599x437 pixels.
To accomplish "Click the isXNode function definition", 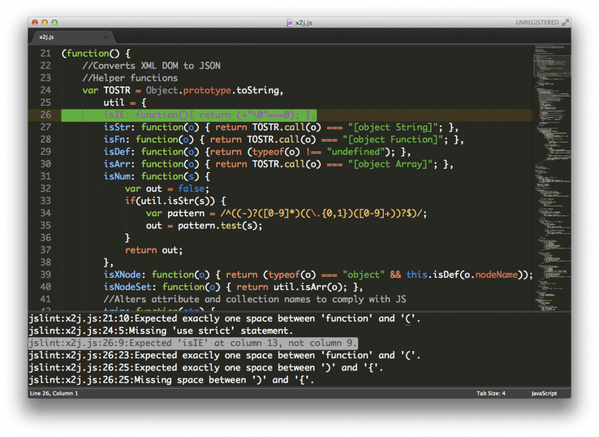I will (x=123, y=274).
